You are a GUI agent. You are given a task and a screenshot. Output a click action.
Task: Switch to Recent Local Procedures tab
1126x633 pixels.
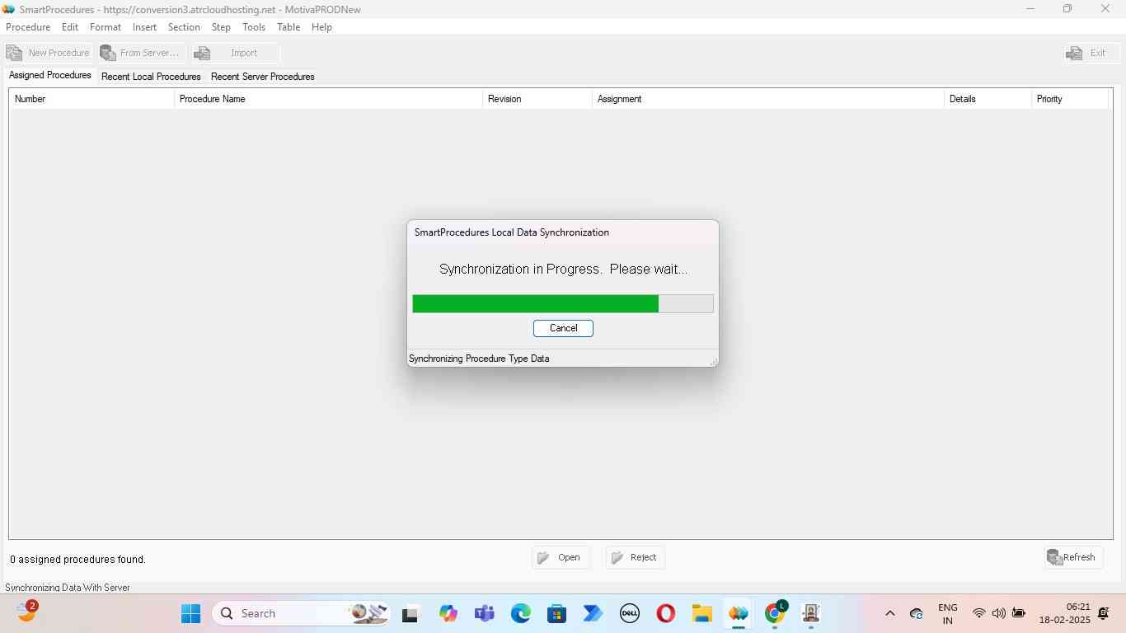point(151,77)
